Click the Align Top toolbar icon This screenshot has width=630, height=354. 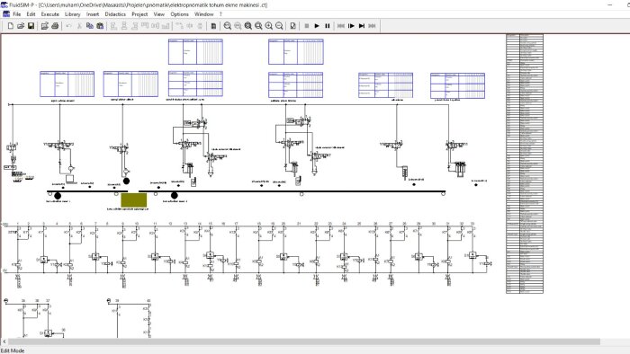[145, 26]
